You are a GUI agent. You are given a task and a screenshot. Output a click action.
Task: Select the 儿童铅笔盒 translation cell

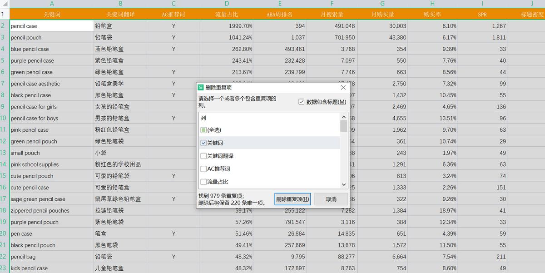[120, 268]
